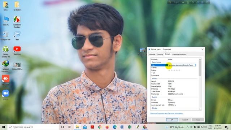Open the microphone icon in system tray
The height and width of the screenshot is (130, 231).
(195, 127)
